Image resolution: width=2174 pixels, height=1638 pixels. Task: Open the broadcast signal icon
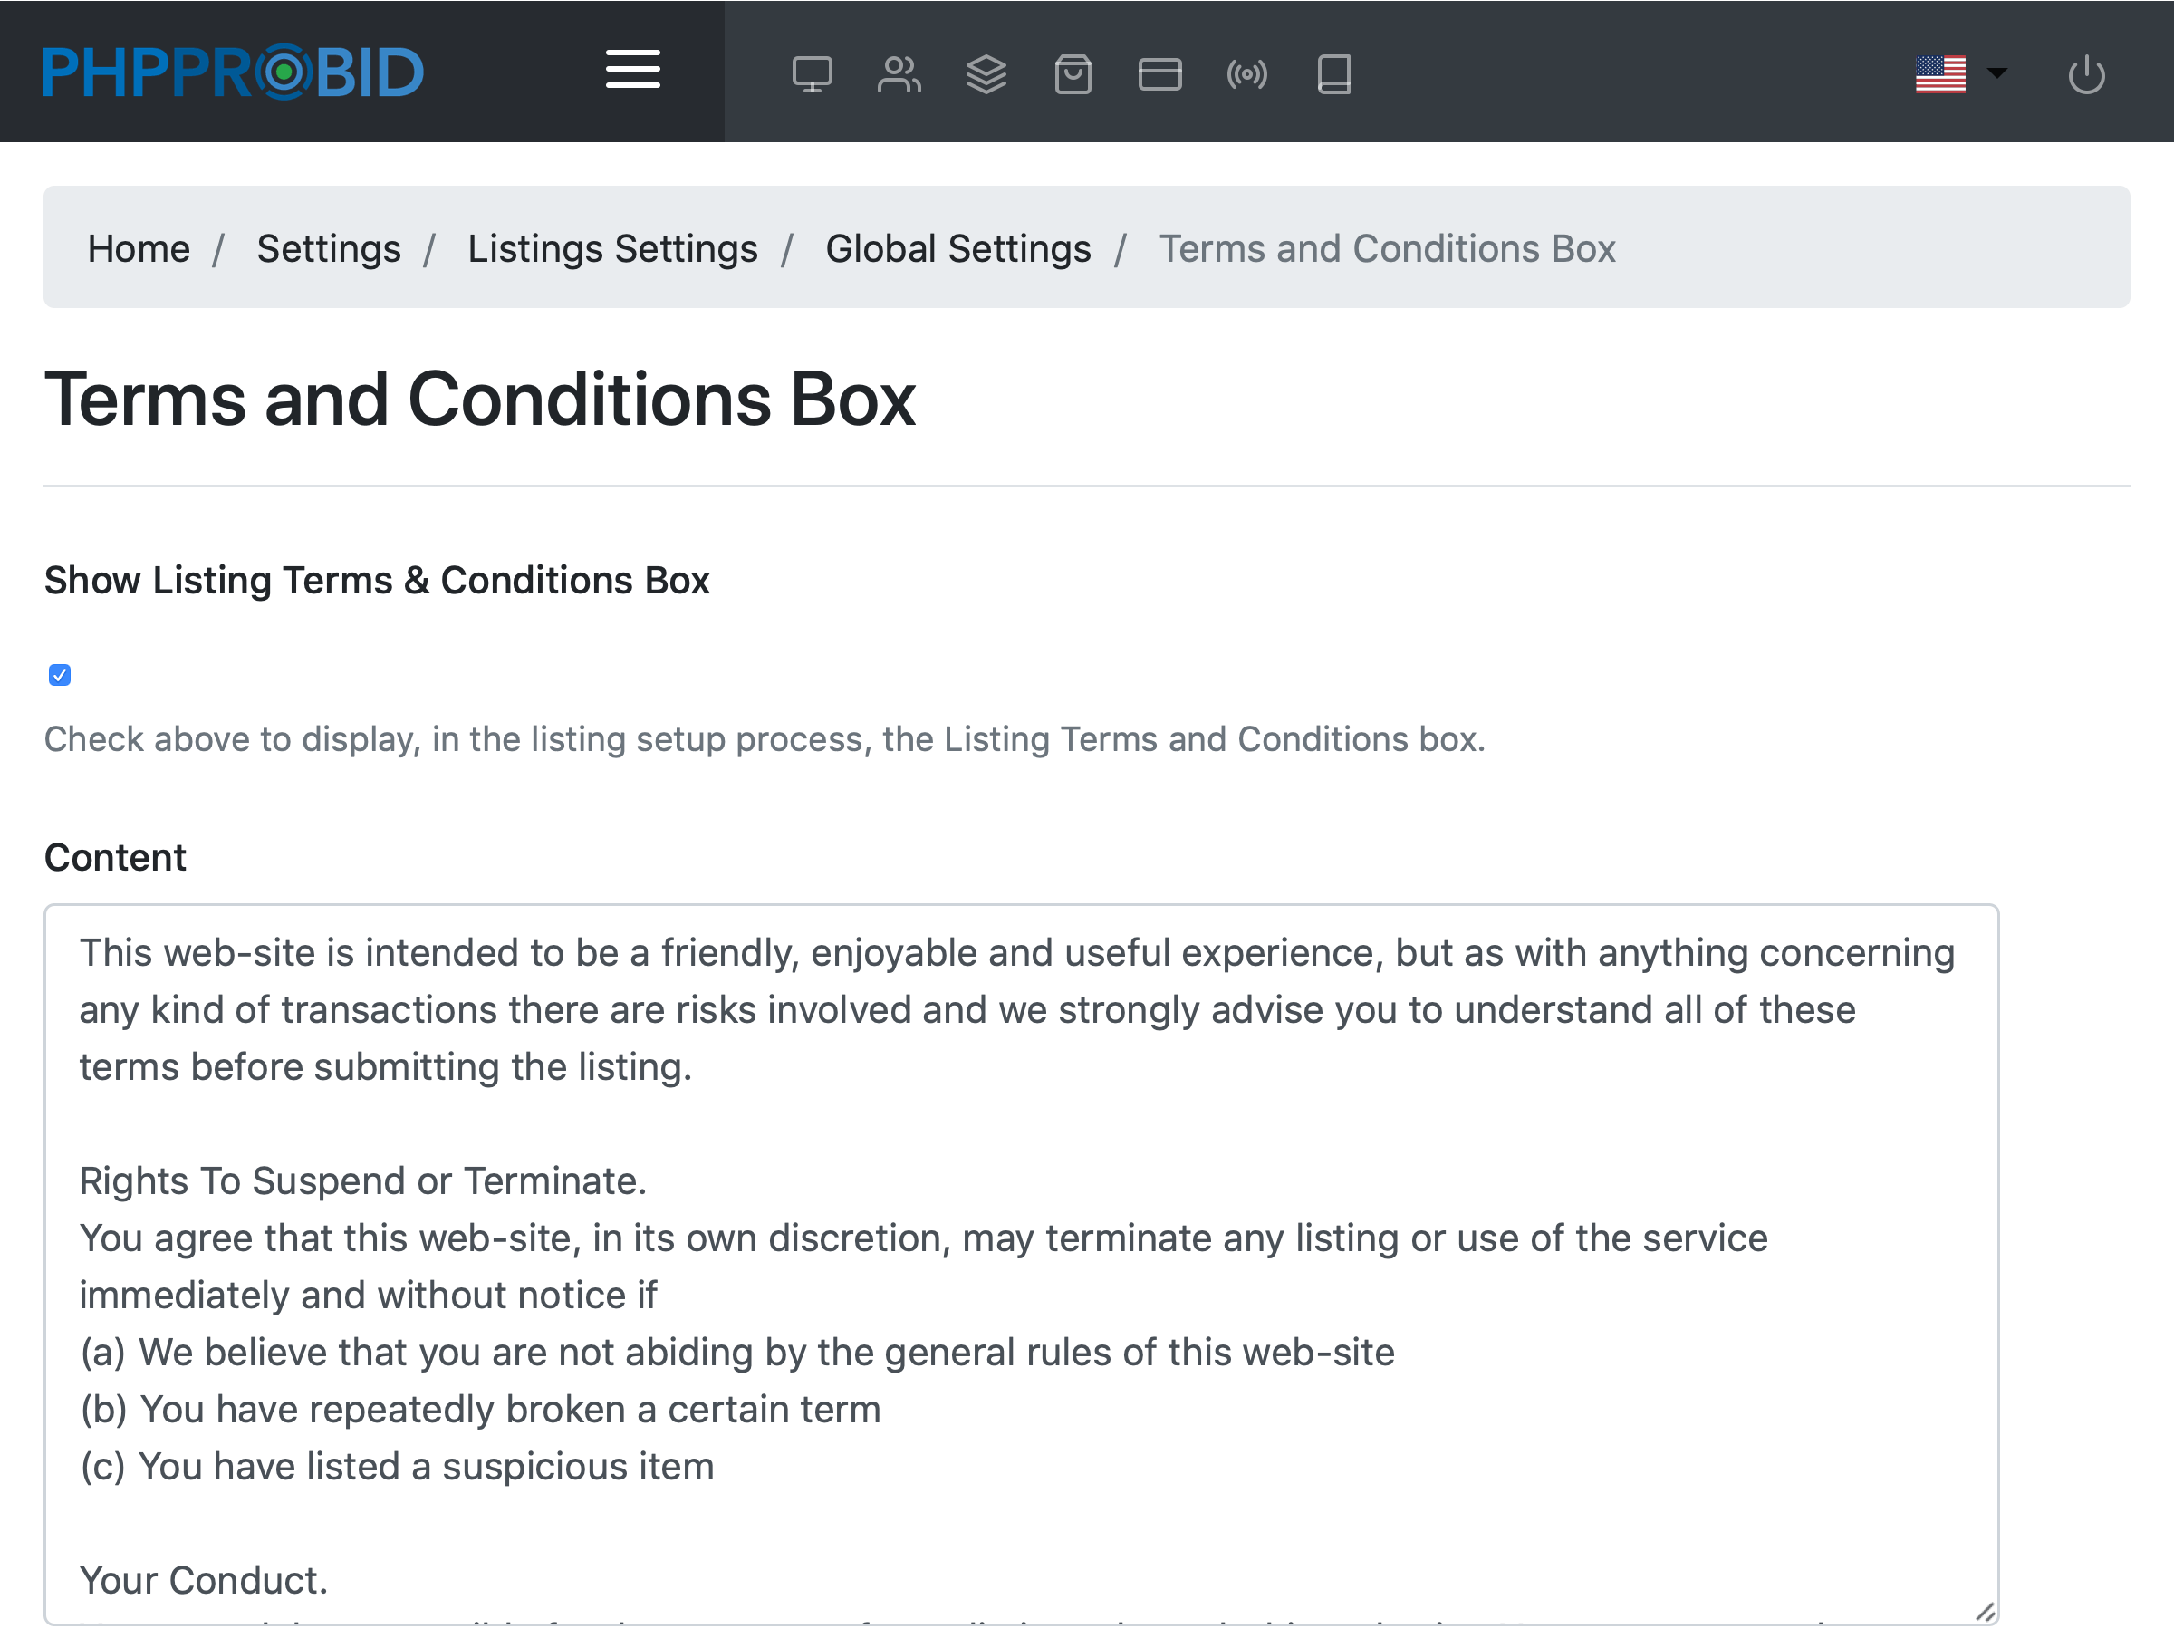(x=1246, y=74)
